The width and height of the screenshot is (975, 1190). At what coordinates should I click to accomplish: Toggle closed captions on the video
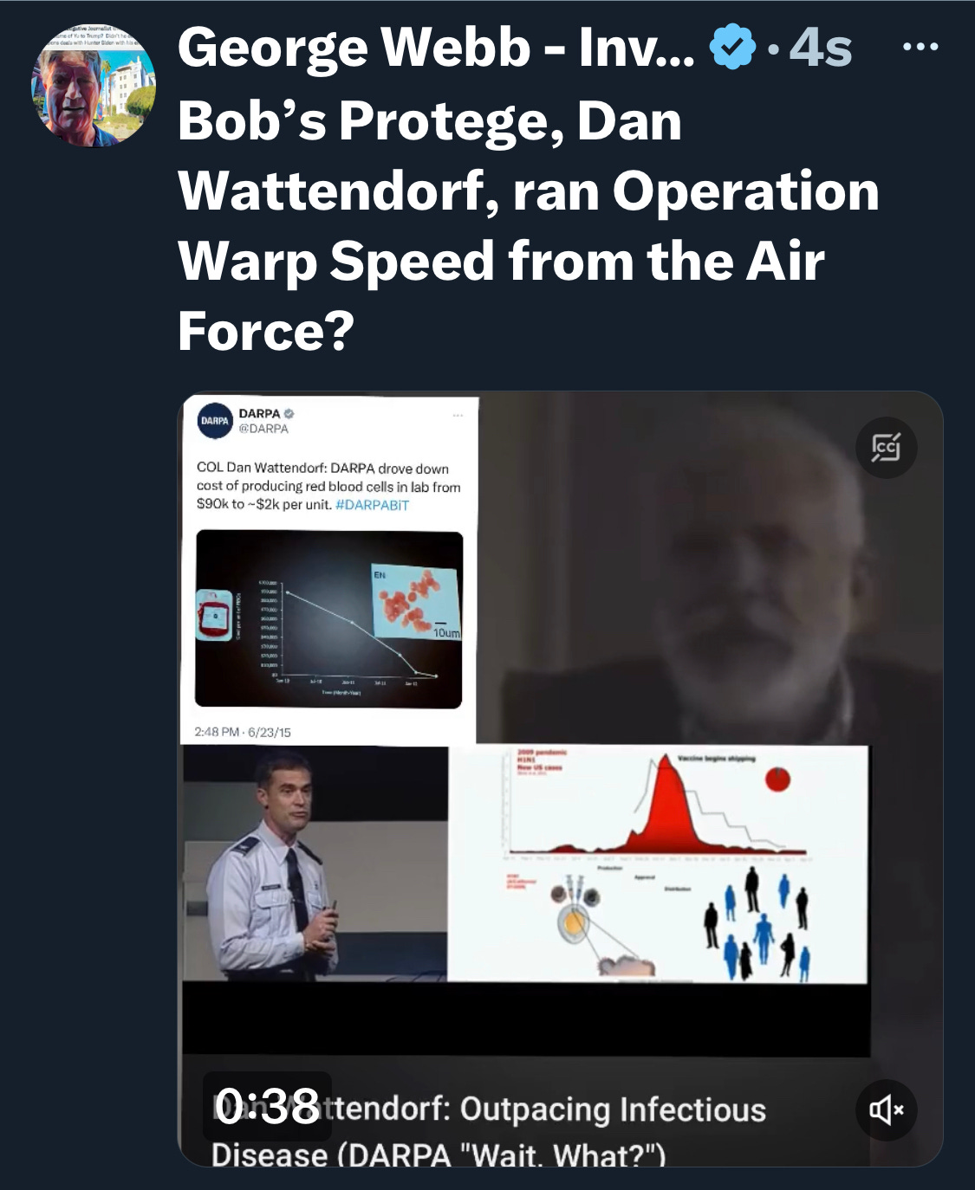coord(886,448)
